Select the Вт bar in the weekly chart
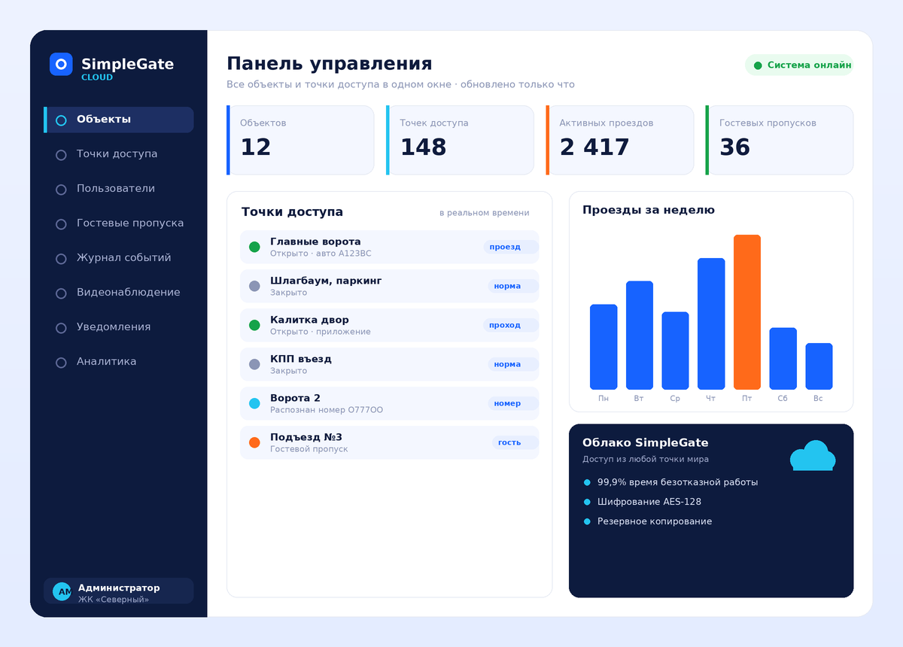 pyautogui.click(x=640, y=336)
